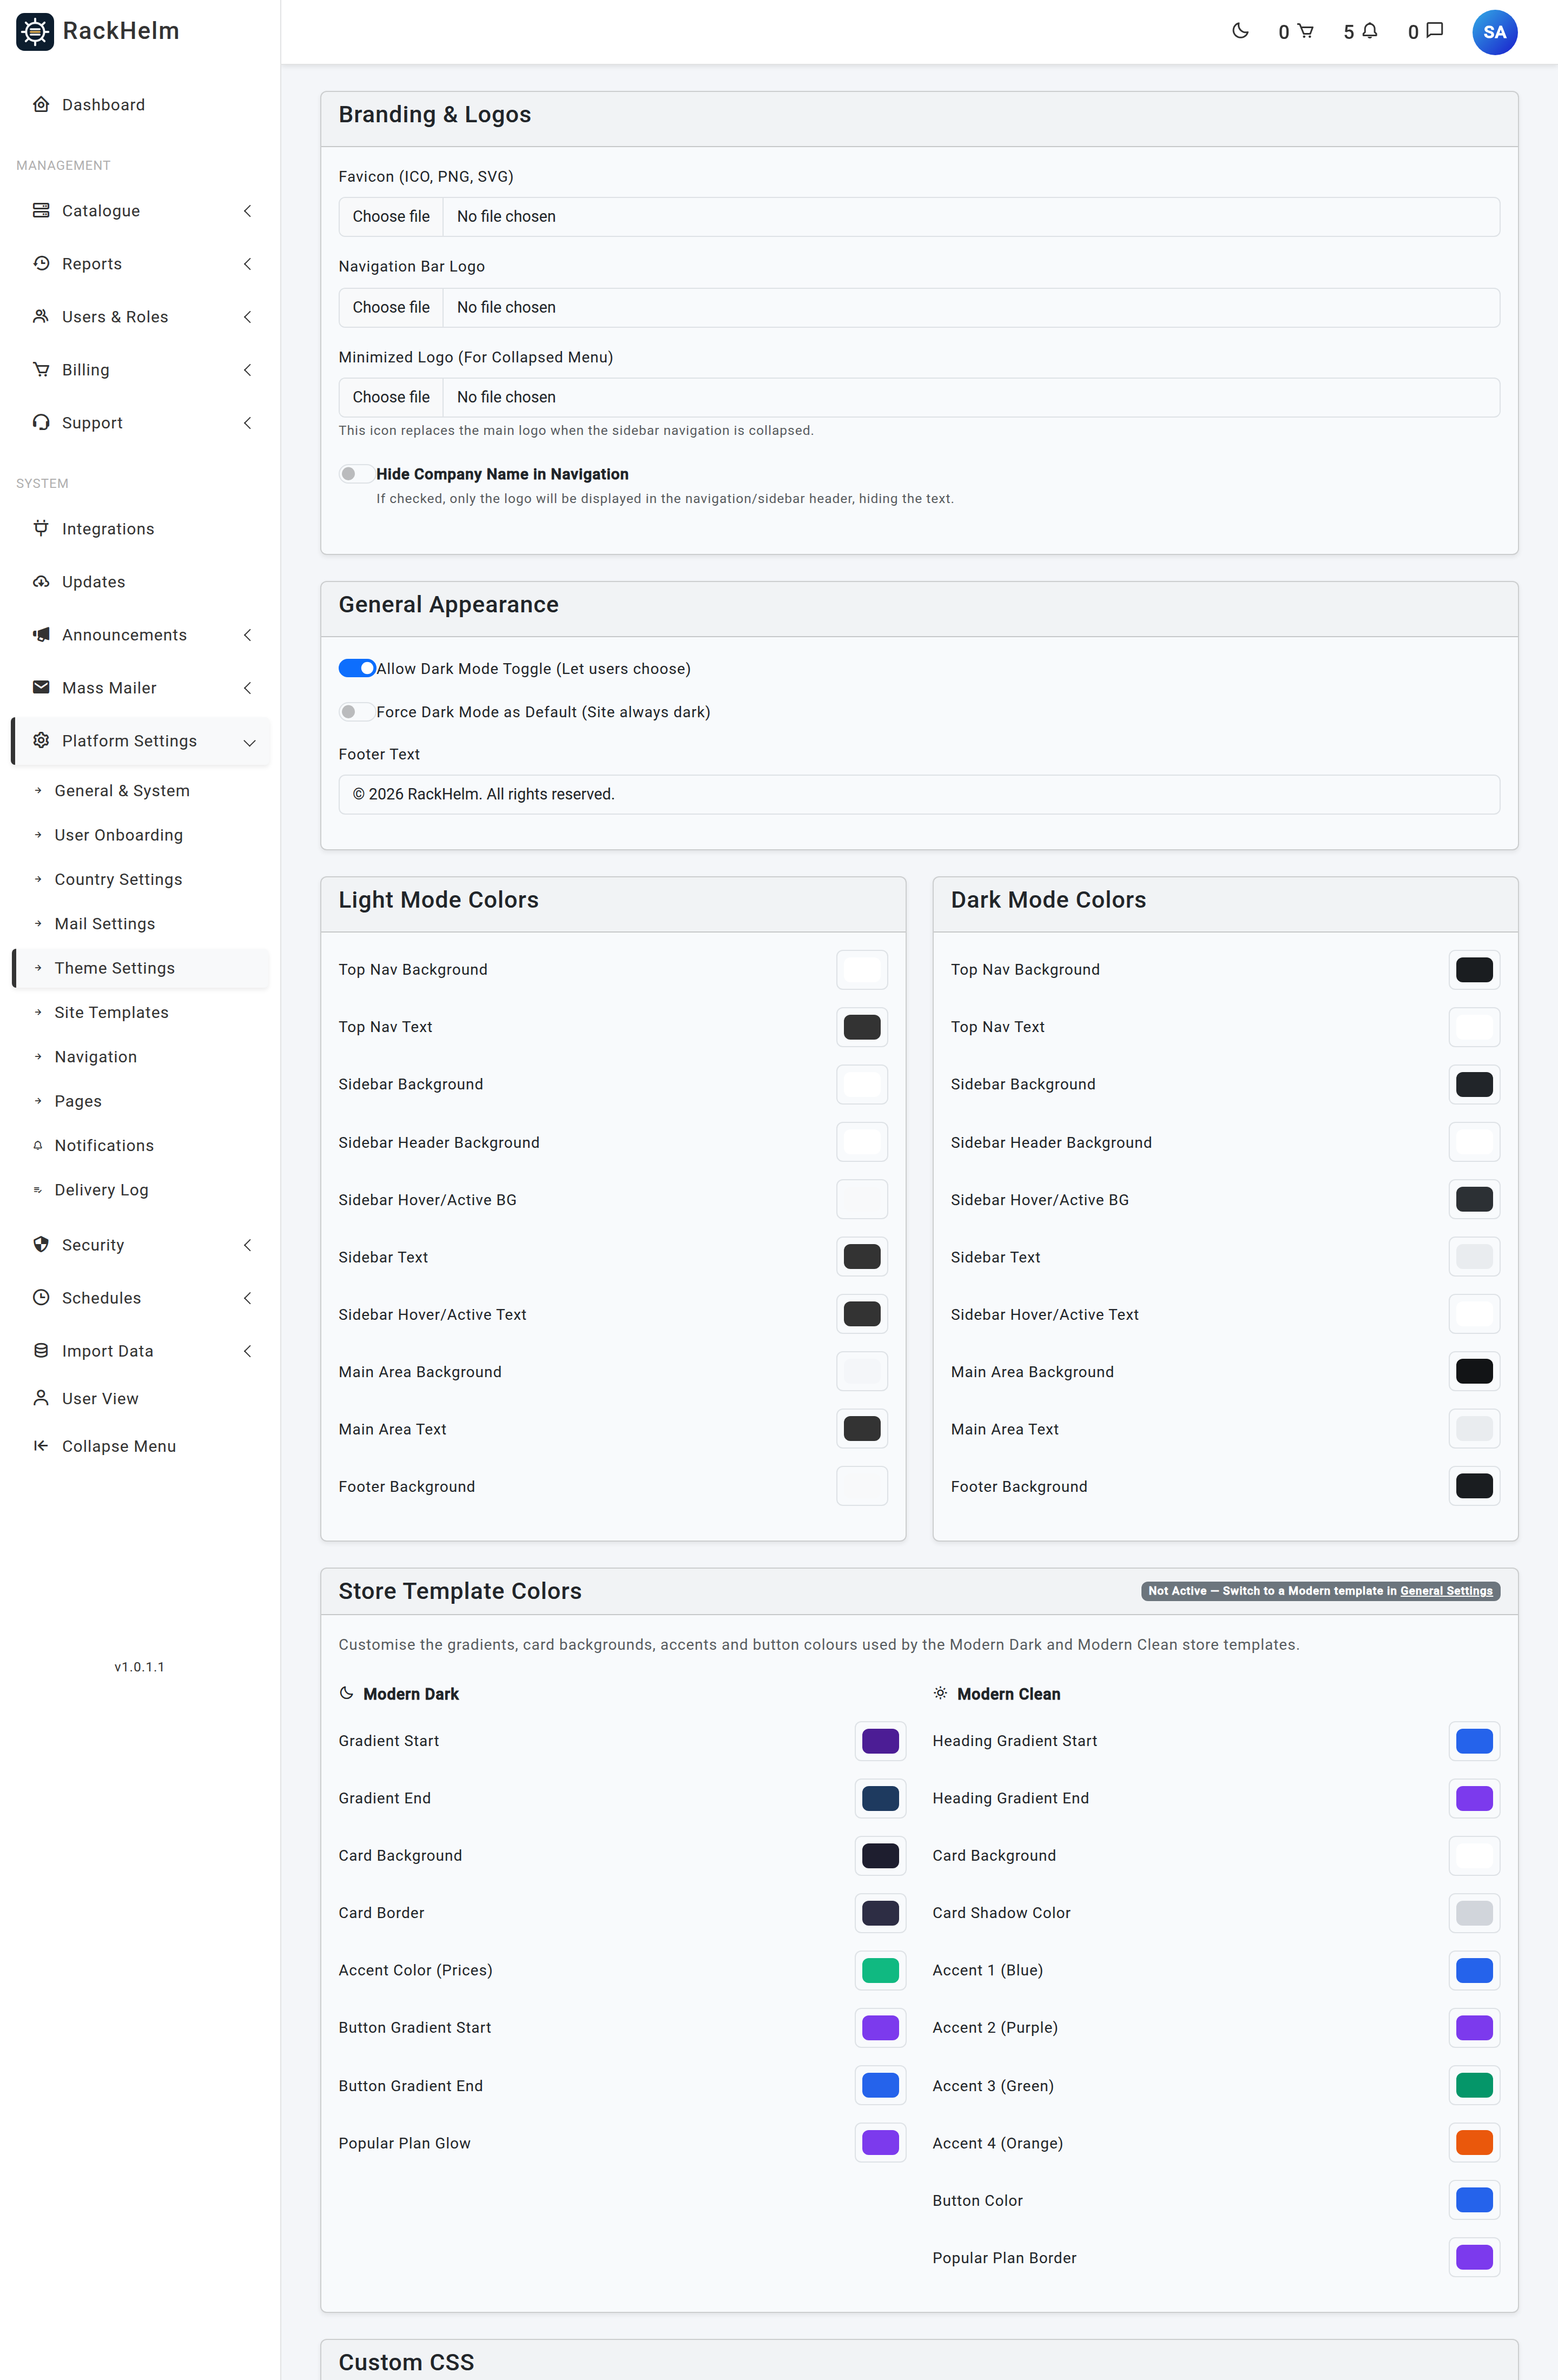
Task: Click the Integrations plug icon
Action: click(x=41, y=529)
